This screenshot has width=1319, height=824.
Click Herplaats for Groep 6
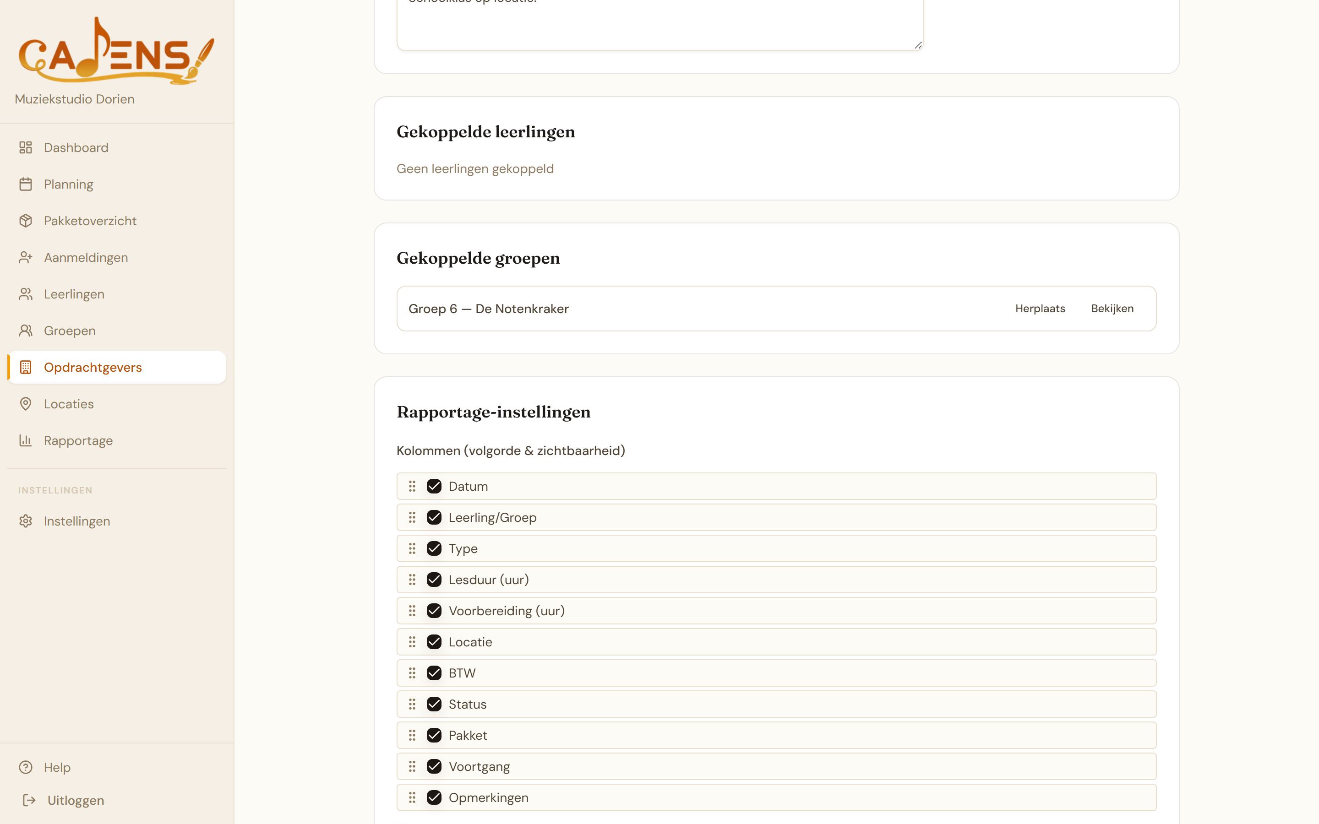1040,309
